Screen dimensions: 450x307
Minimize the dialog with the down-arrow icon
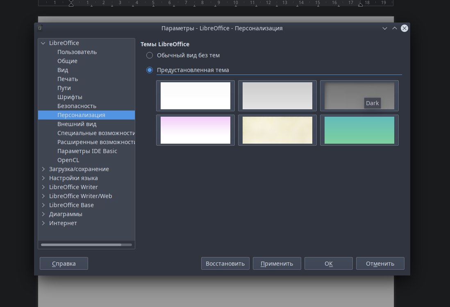click(385, 28)
